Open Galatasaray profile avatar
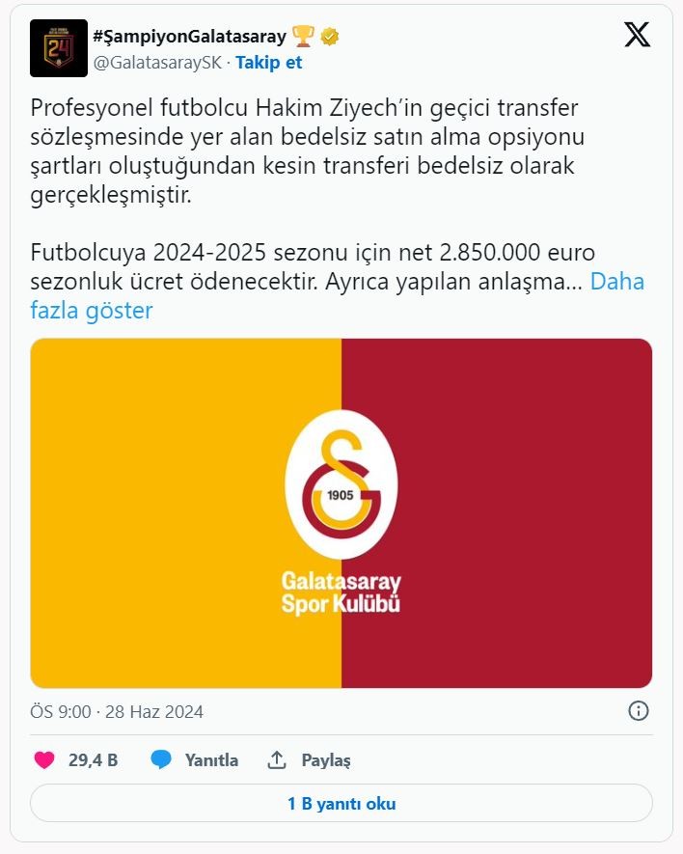The height and width of the screenshot is (854, 683). click(x=59, y=48)
